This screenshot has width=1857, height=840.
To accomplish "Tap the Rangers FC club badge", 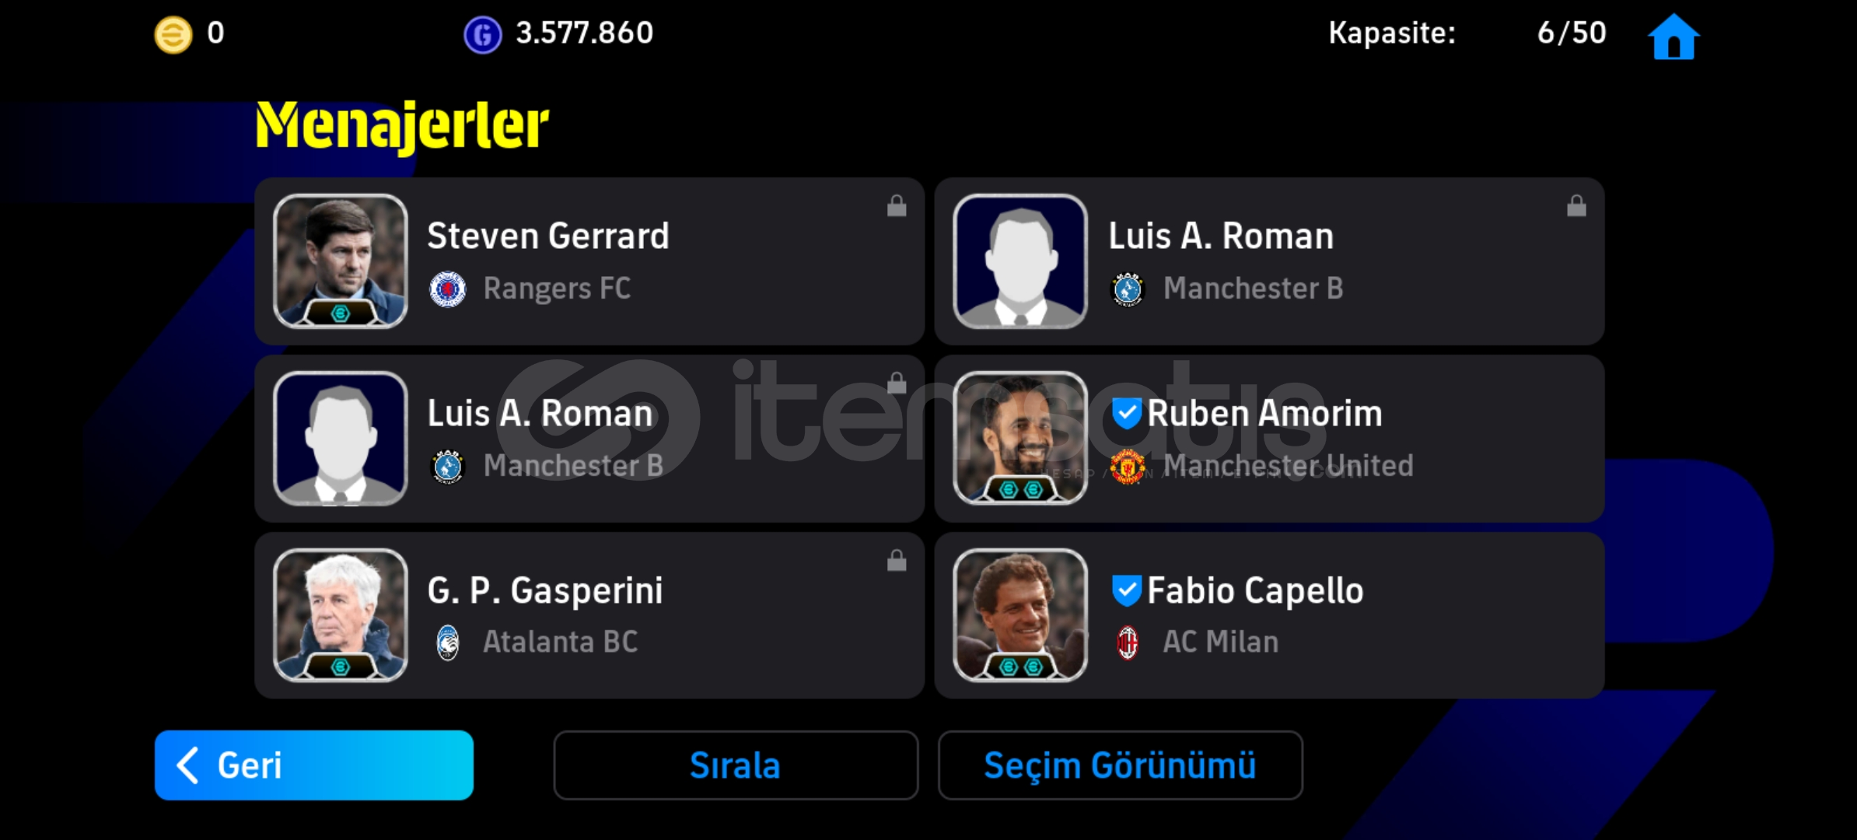I will point(447,289).
